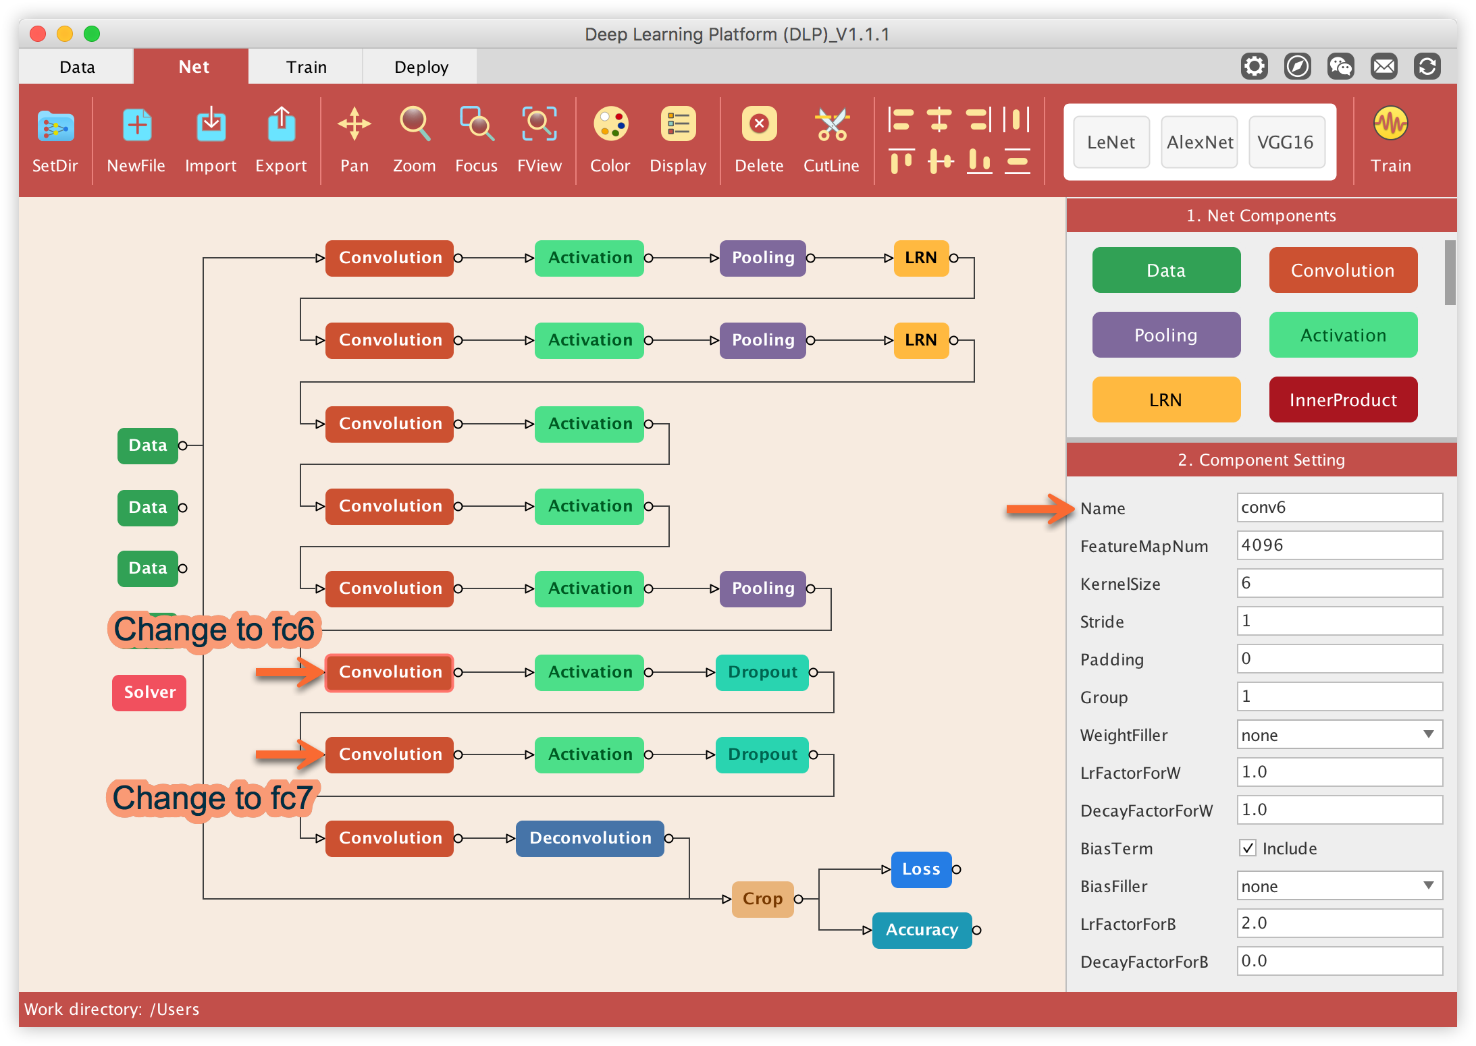
Task: Click the Name field containing conv6
Action: 1339,507
